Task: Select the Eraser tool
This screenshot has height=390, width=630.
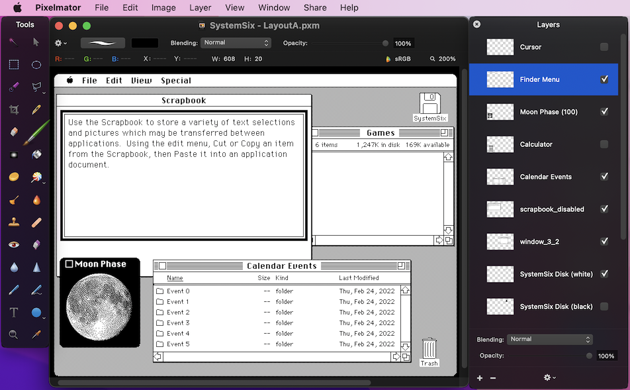Action: [x=14, y=132]
